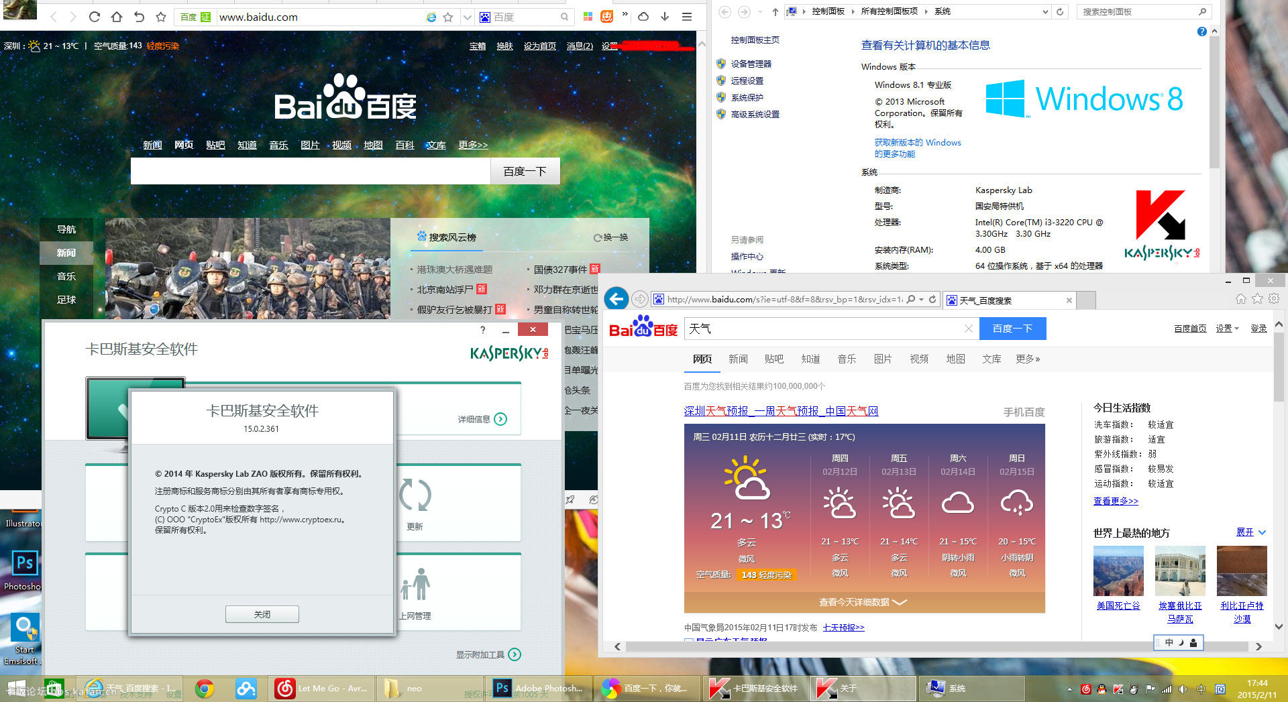Click the Windows Start button

(x=16, y=689)
